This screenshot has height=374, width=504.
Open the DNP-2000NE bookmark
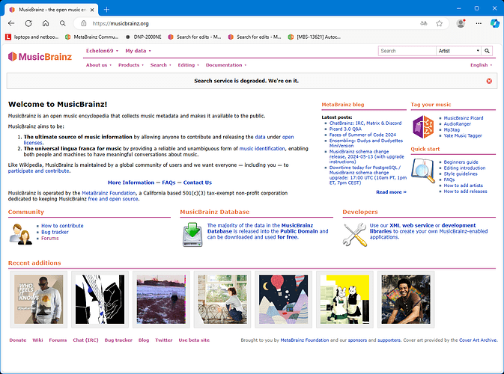tap(144, 37)
